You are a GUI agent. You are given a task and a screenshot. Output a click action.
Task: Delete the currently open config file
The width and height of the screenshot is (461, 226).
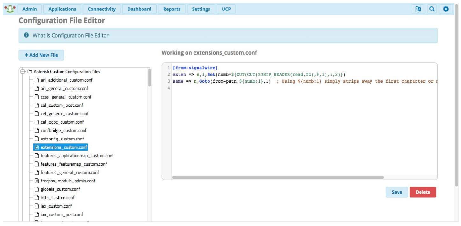423,192
